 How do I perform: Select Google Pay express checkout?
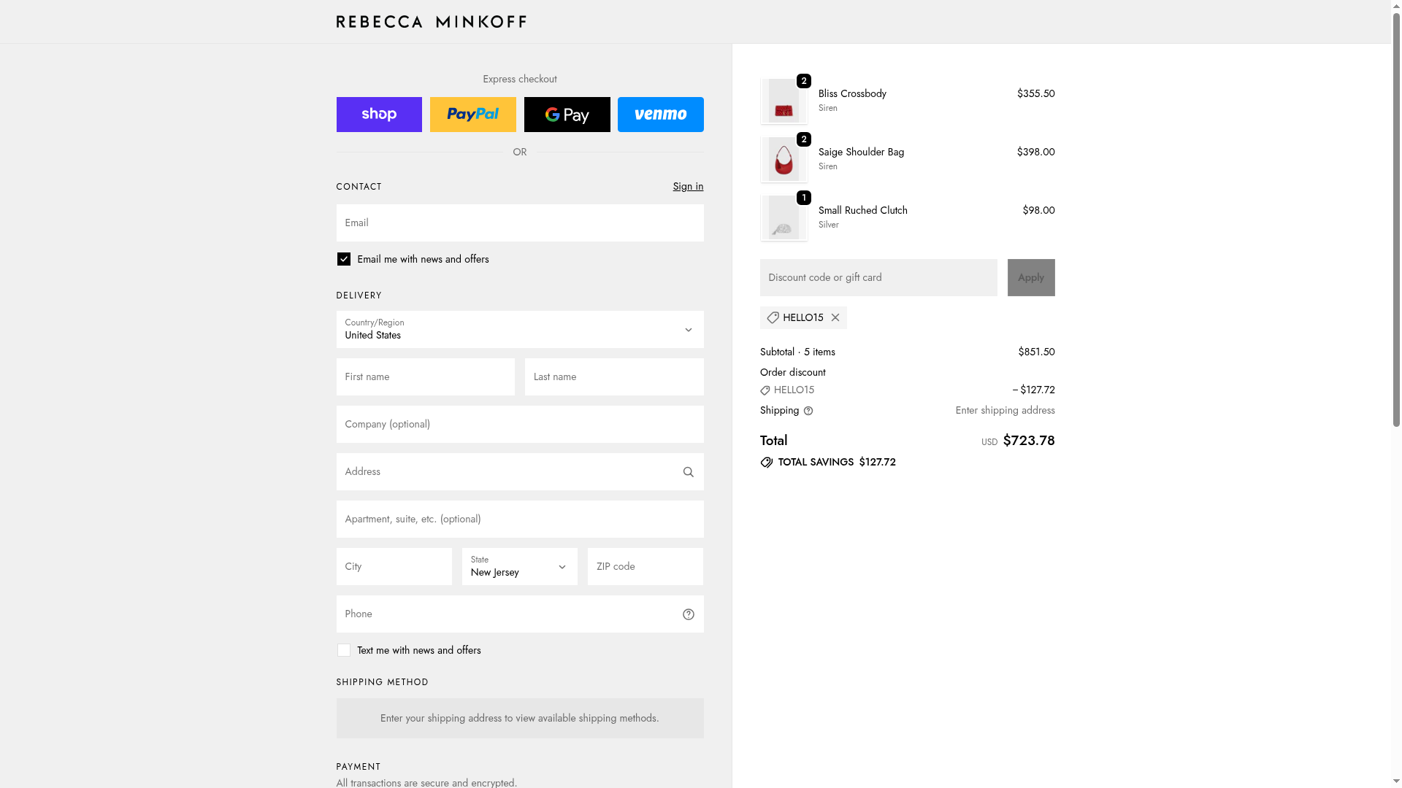tap(567, 115)
